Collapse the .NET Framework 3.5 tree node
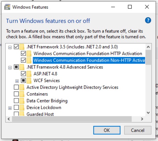158x141 pixels. pyautogui.click(x=10, y=47)
